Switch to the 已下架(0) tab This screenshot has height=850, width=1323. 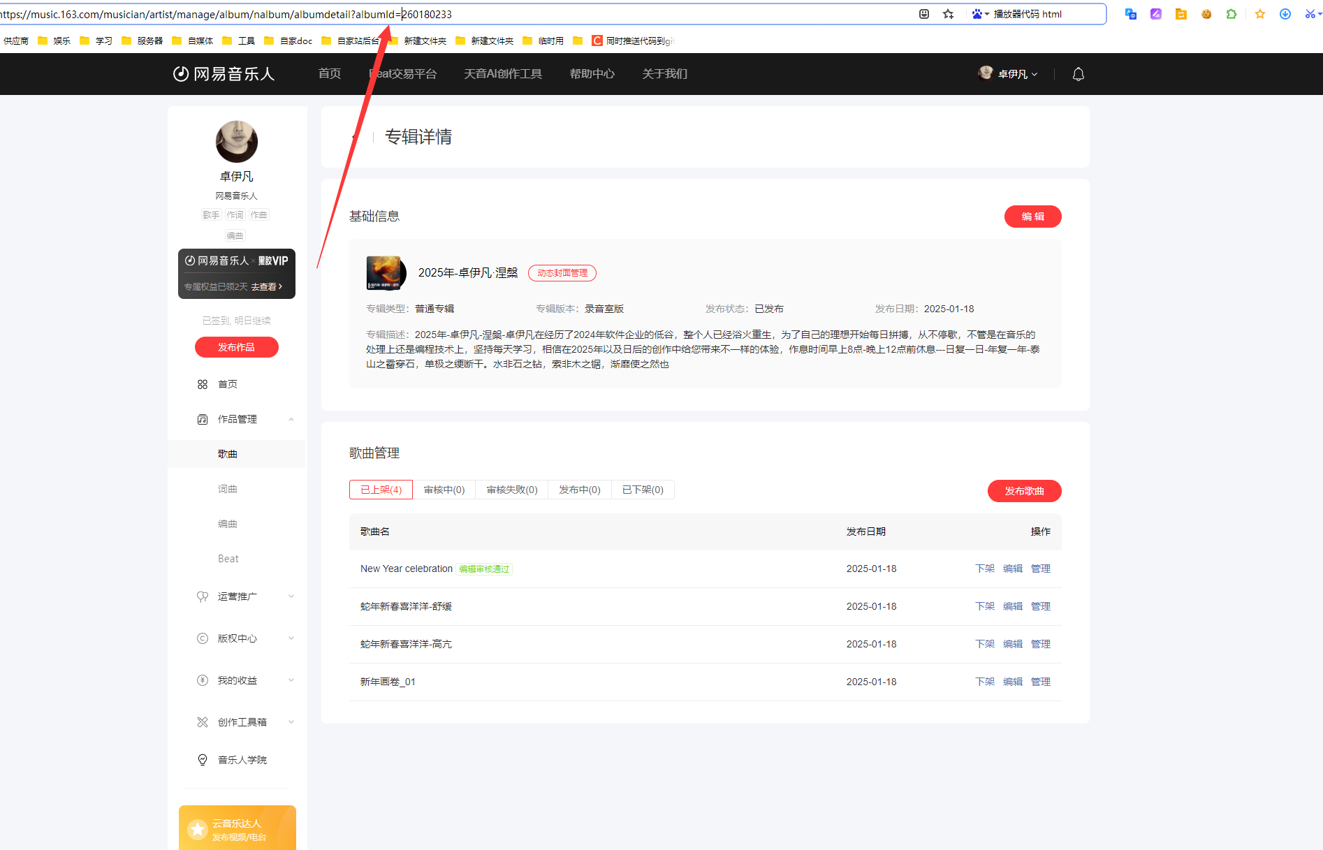(643, 490)
